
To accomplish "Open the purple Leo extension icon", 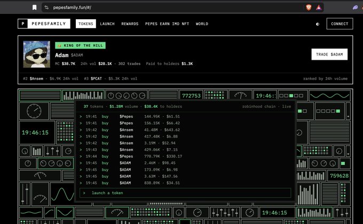I will pos(355,7).
